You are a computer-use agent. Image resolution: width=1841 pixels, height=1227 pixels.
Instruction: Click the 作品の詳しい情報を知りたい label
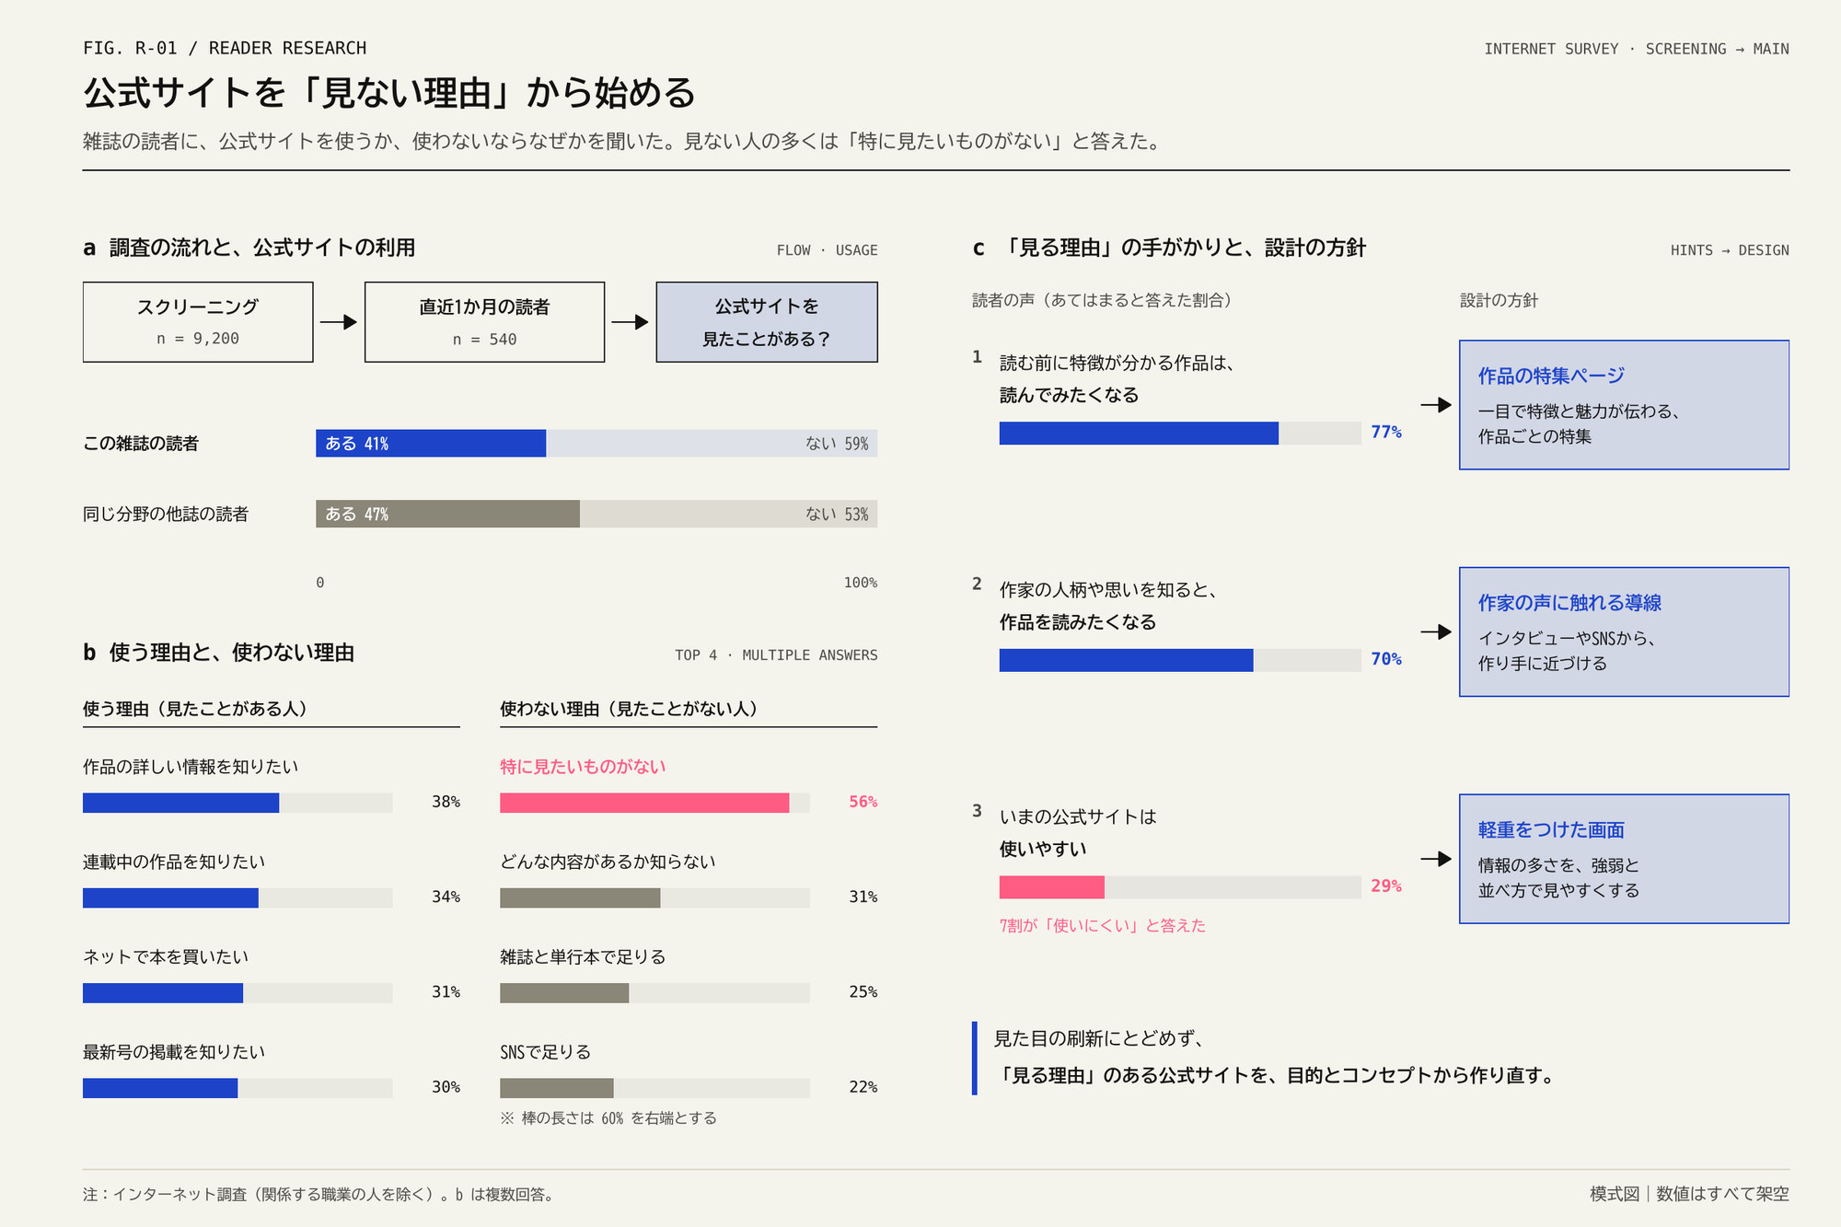tap(191, 767)
